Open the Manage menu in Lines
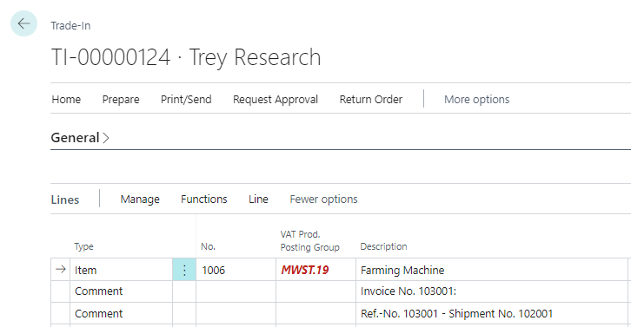Screen dimensions: 631x327 pos(140,199)
